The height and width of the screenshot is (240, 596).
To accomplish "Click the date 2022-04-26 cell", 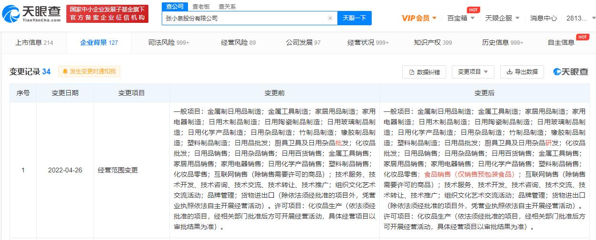I will click(65, 170).
